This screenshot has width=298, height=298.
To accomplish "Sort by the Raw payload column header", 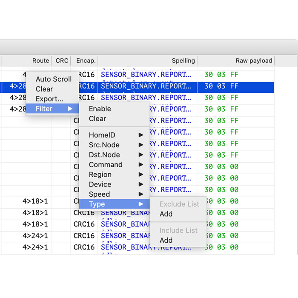I will pos(254,61).
